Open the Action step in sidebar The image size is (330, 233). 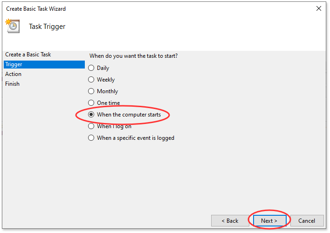(x=14, y=74)
